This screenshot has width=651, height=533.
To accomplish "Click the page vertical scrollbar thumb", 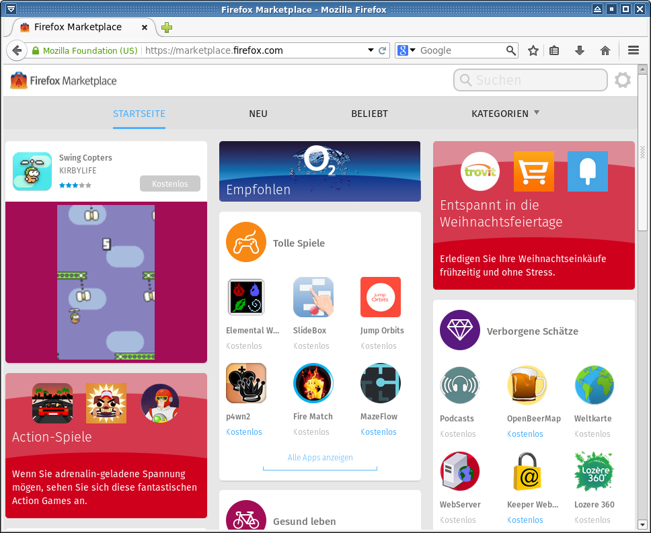I will (x=642, y=152).
